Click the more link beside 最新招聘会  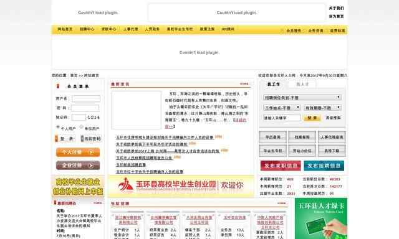point(97,203)
